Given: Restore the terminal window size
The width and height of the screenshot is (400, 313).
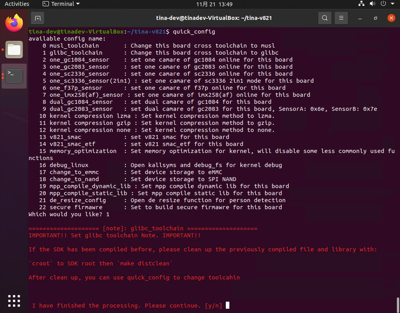Looking at the screenshot, I should coord(375,18).
